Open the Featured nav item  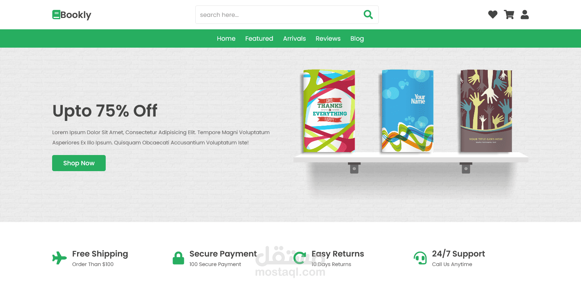pyautogui.click(x=259, y=38)
